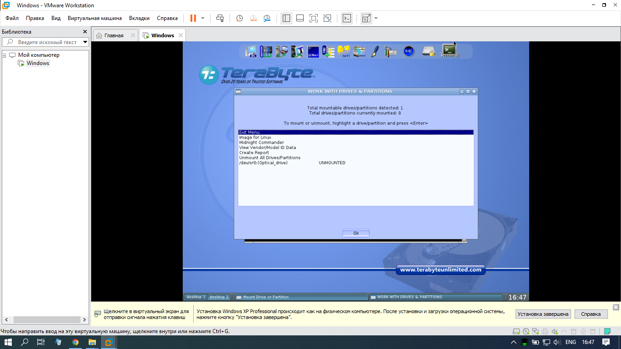Open the snapshot manager icon
The width and height of the screenshot is (621, 349).
(267, 18)
